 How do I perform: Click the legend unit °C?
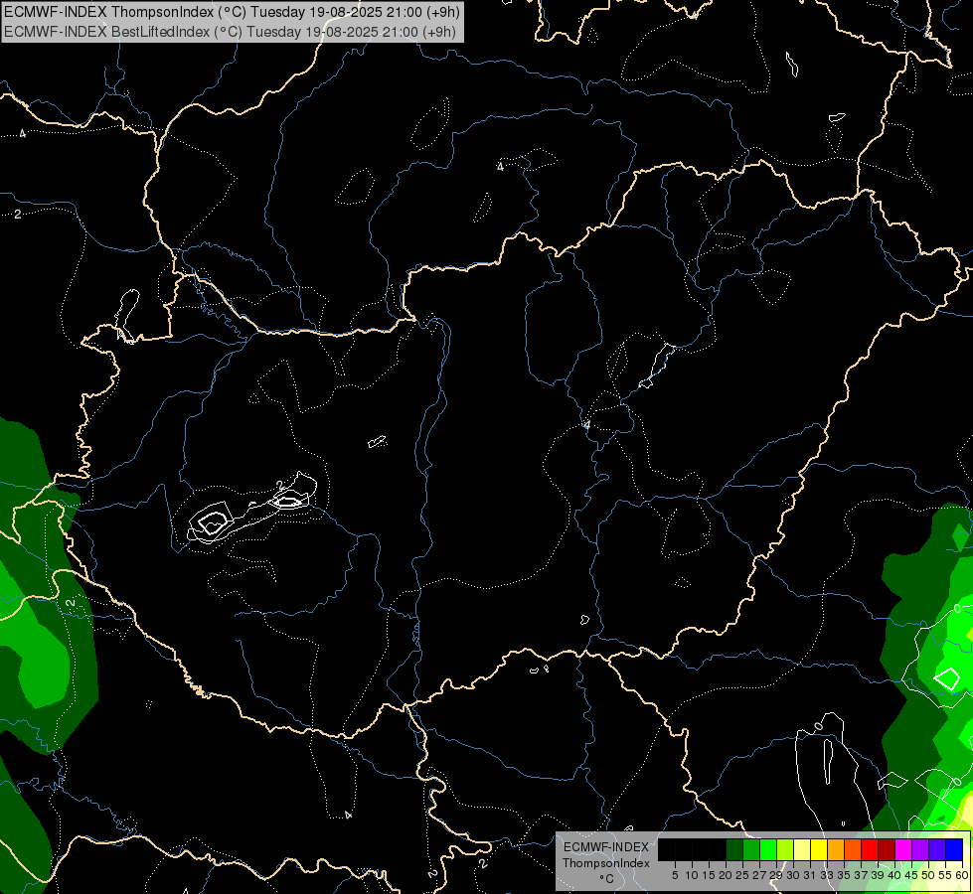pyautogui.click(x=607, y=879)
